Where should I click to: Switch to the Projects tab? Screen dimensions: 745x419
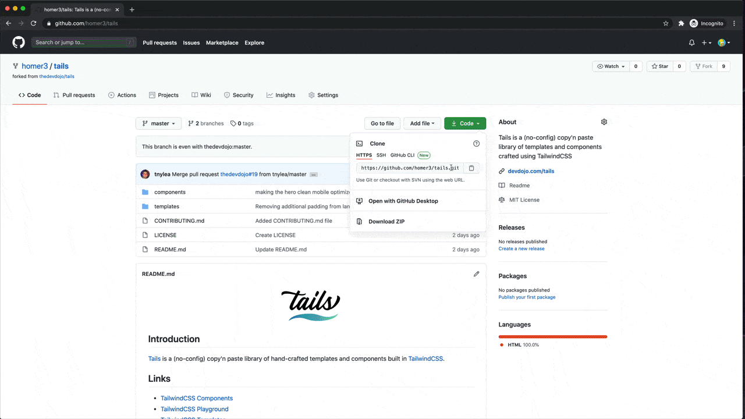164,95
